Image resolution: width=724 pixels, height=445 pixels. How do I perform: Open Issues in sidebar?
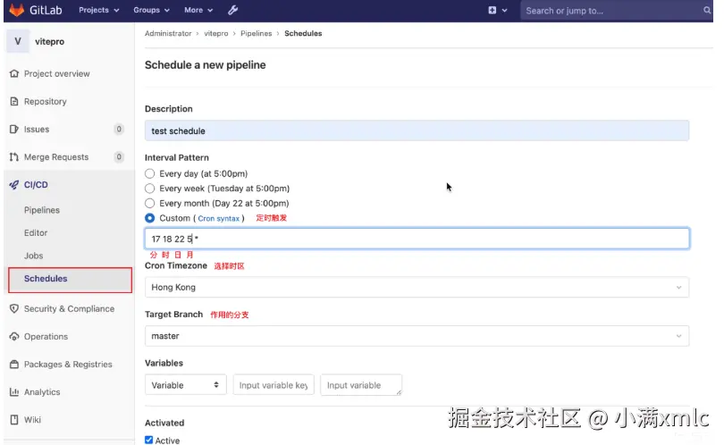pyautogui.click(x=37, y=130)
